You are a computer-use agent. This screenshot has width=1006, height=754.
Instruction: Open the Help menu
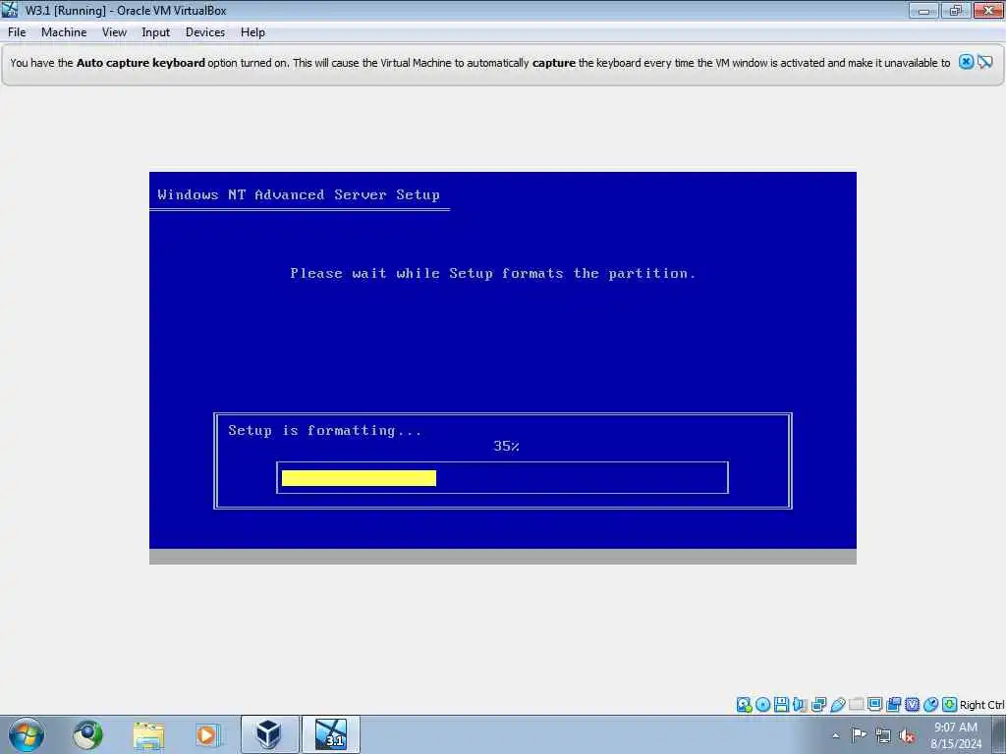click(252, 32)
